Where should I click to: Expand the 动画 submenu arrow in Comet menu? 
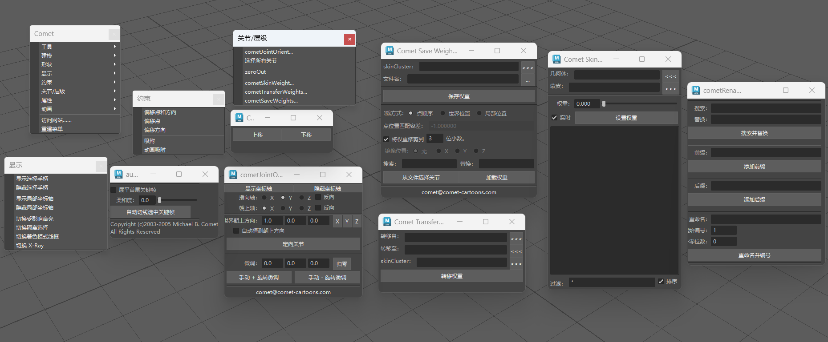pyautogui.click(x=114, y=109)
